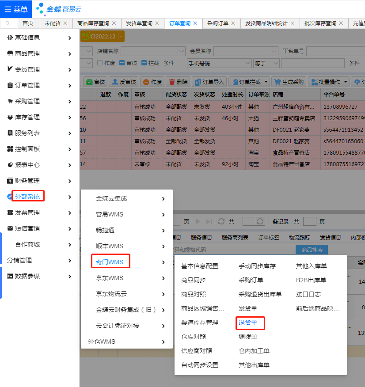This screenshot has width=365, height=387.
Task: Click the hamburger 菜单 menu button
Action: pos(16,9)
